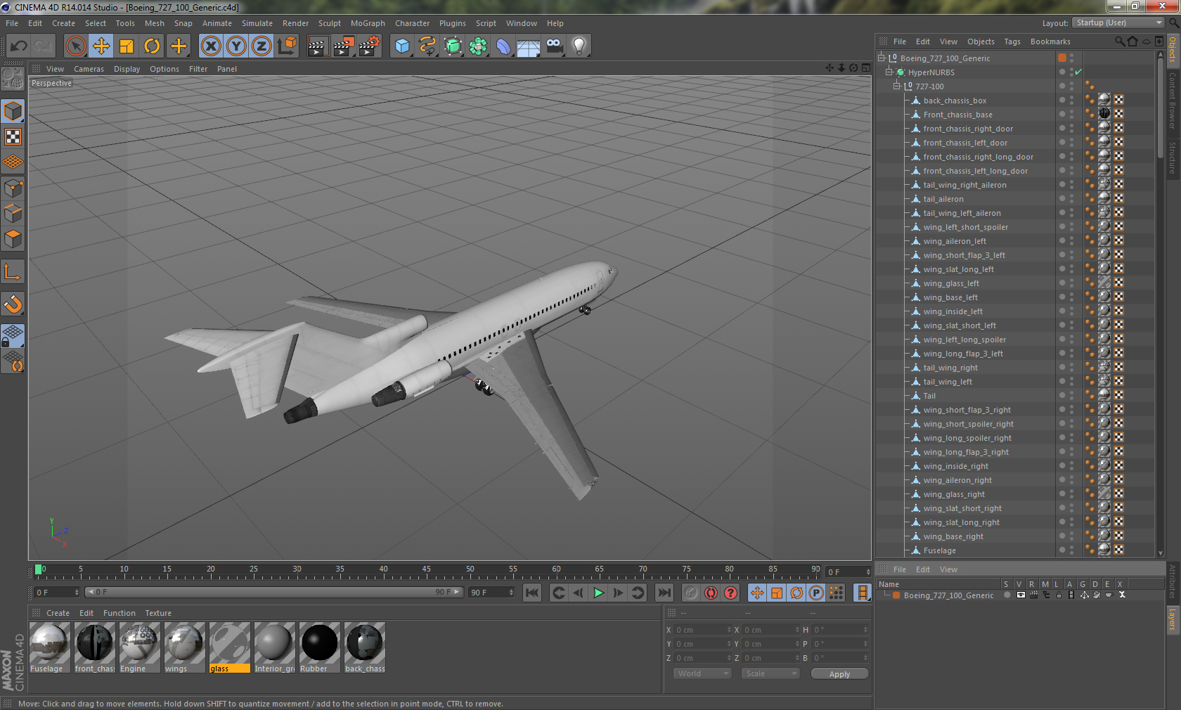Collapse the HyperNURBS tree node

tap(889, 72)
